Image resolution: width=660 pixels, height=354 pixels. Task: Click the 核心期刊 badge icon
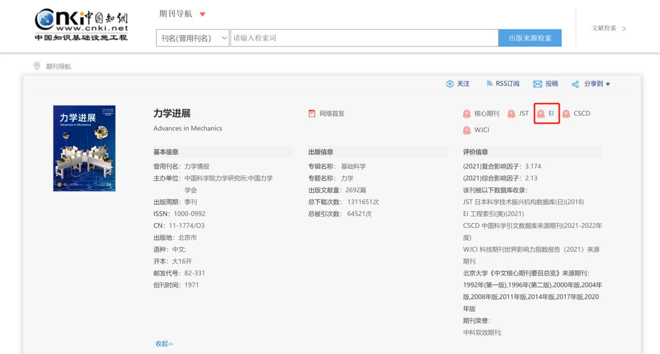pos(466,114)
